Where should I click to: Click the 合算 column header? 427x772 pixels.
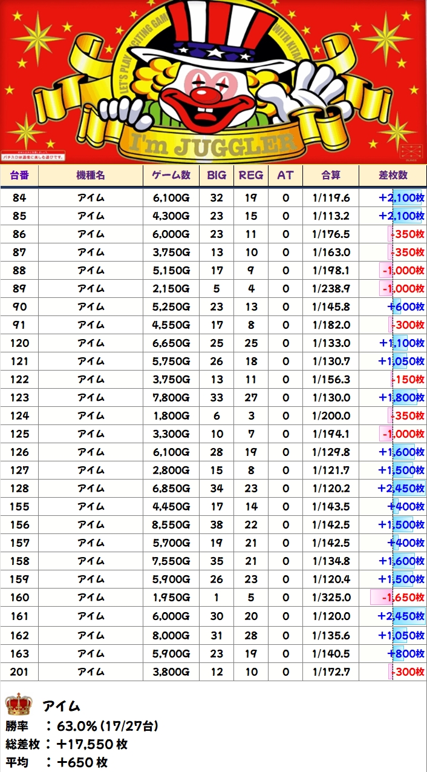point(330,176)
